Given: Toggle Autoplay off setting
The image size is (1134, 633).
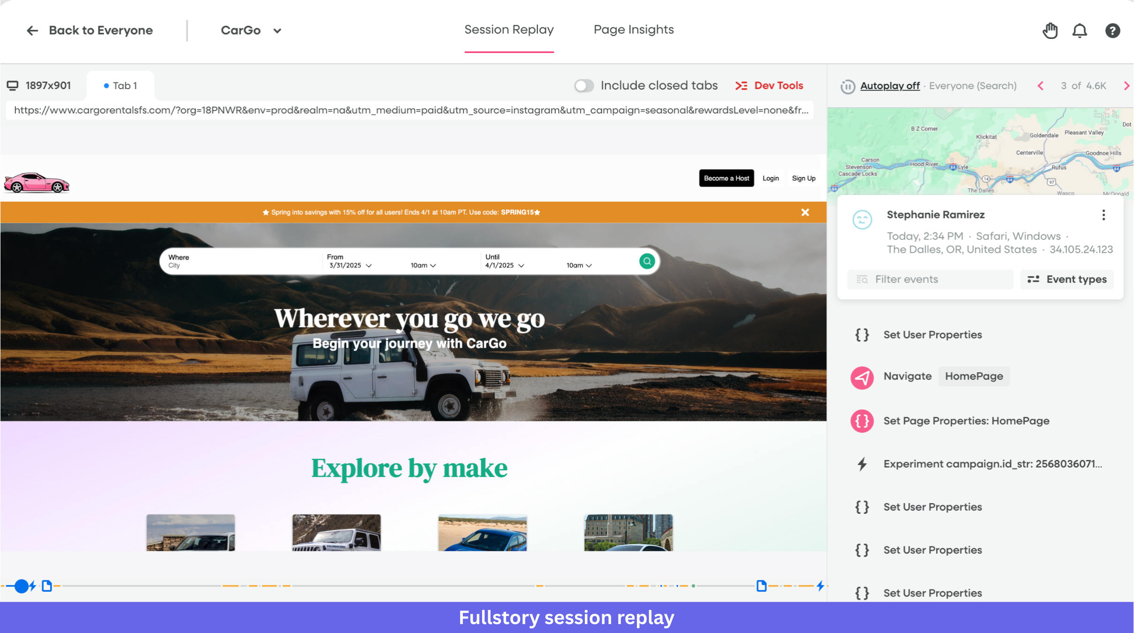Looking at the screenshot, I should click(890, 86).
